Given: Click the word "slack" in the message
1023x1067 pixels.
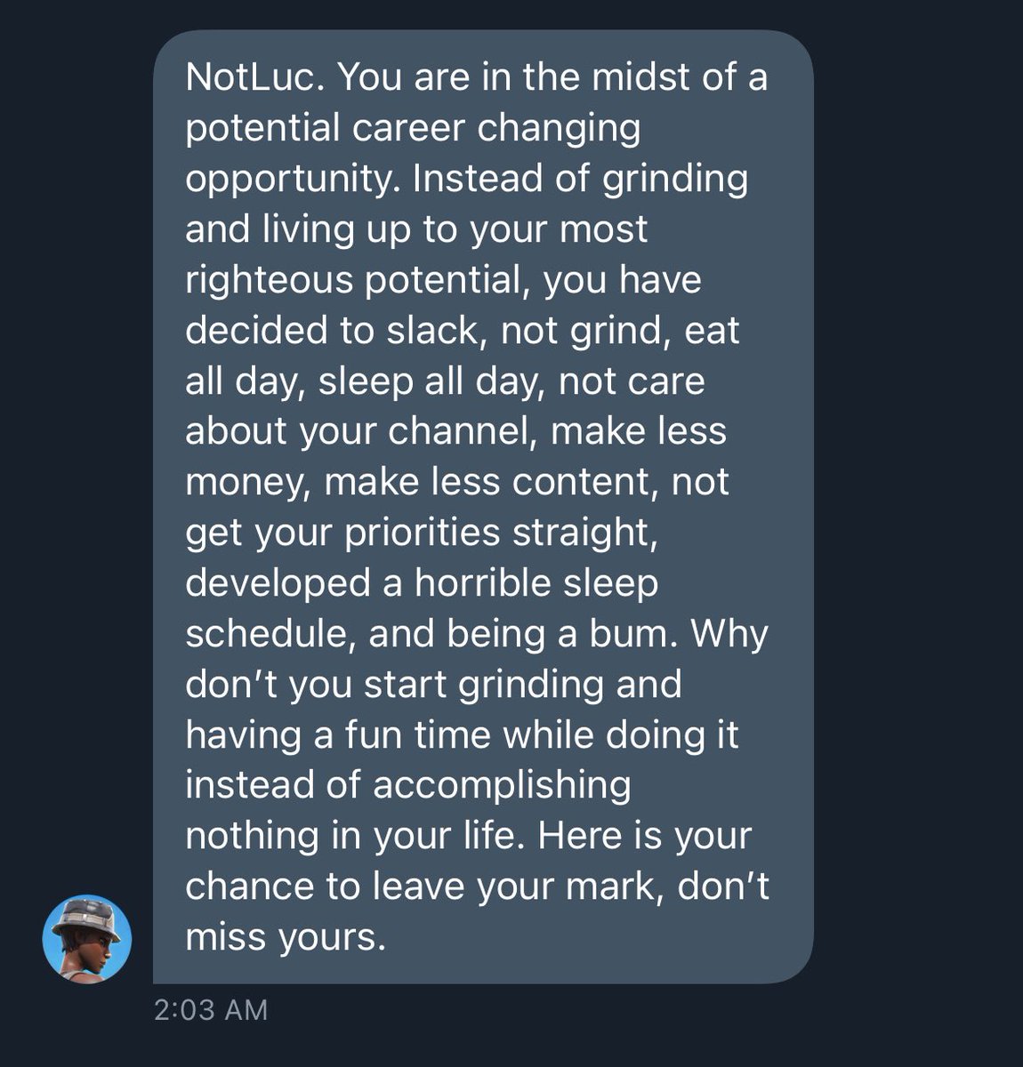Looking at the screenshot, I should point(431,331).
